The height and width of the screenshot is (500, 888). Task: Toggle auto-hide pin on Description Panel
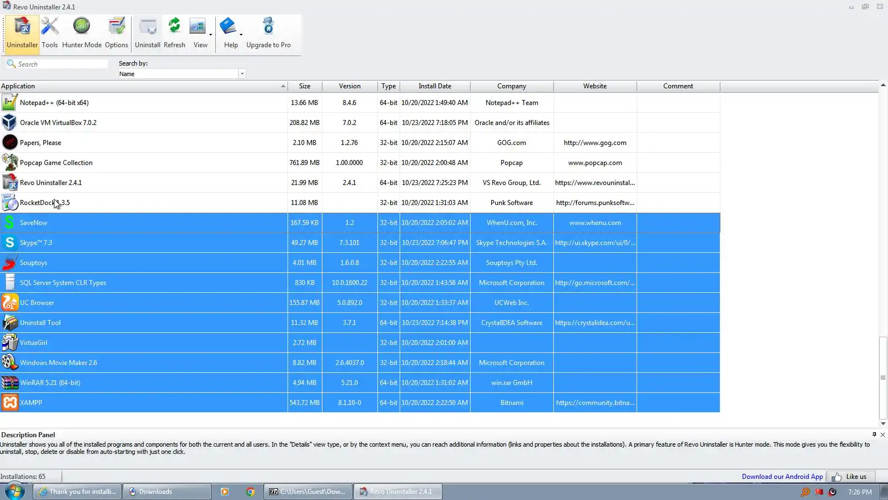[874, 434]
